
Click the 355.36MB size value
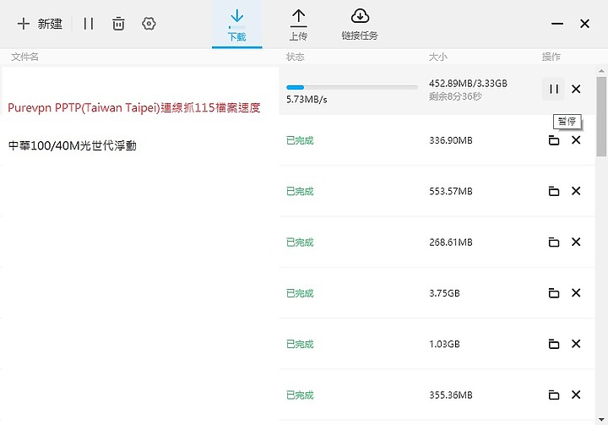coord(451,395)
